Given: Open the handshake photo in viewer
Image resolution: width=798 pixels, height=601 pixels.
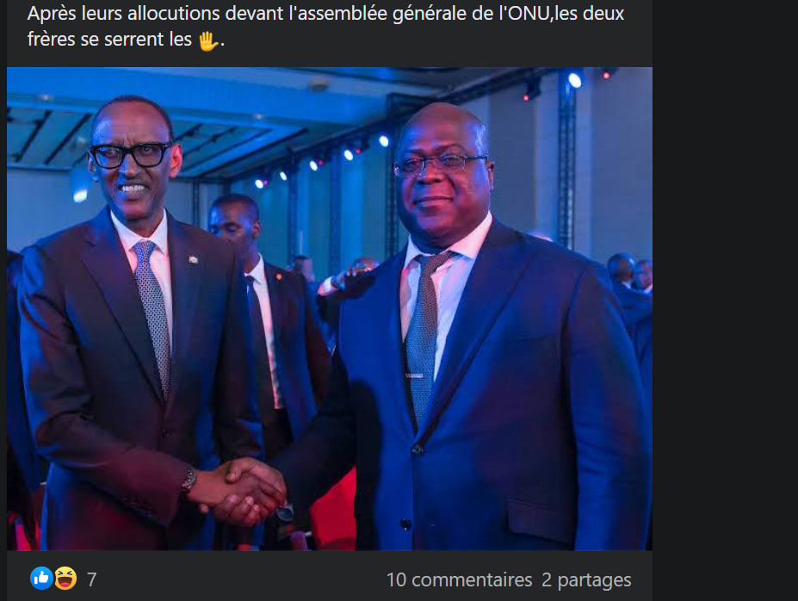Looking at the screenshot, I should click(x=330, y=308).
